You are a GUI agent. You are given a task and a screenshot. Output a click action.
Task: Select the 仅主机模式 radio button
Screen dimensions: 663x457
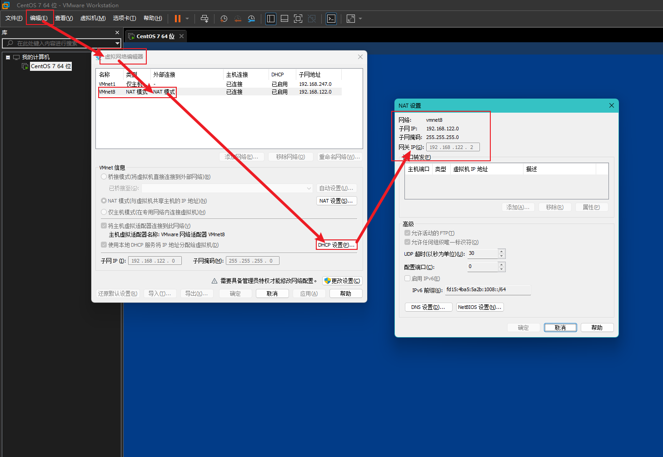(104, 212)
